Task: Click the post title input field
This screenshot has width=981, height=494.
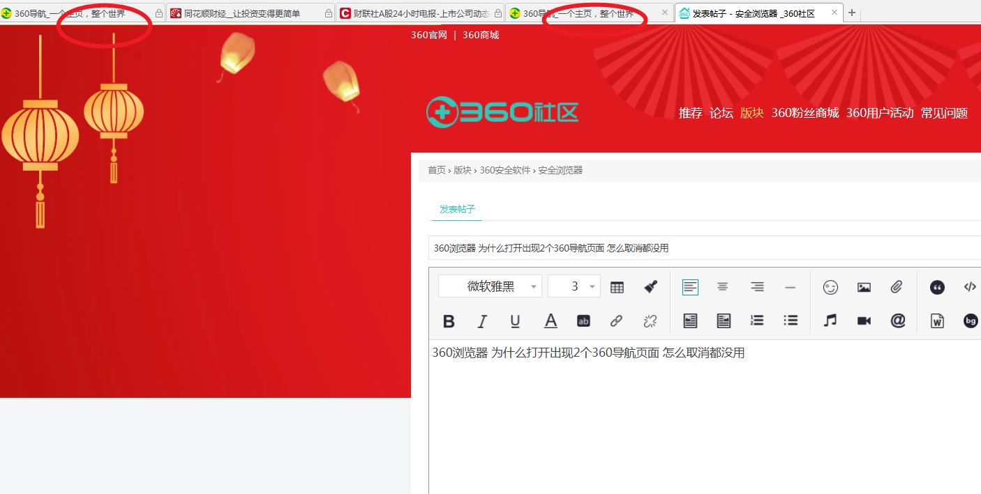Action: point(698,248)
